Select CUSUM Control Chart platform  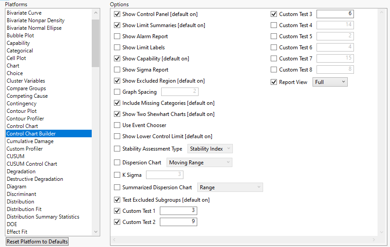click(x=32, y=164)
